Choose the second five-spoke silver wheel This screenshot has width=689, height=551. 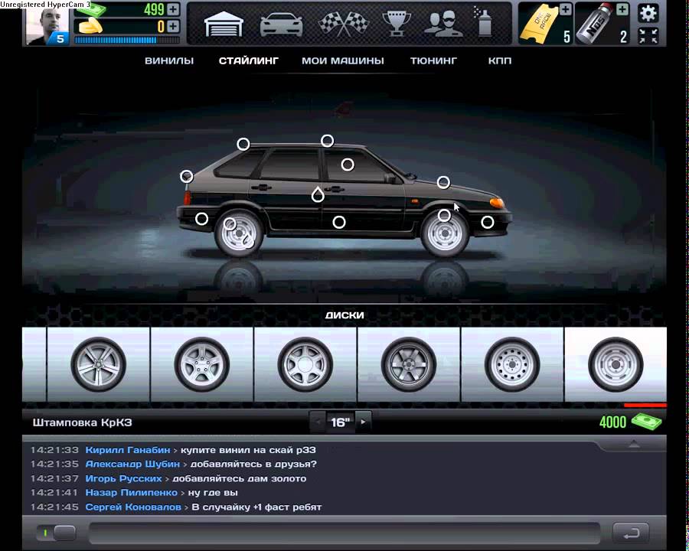201,364
